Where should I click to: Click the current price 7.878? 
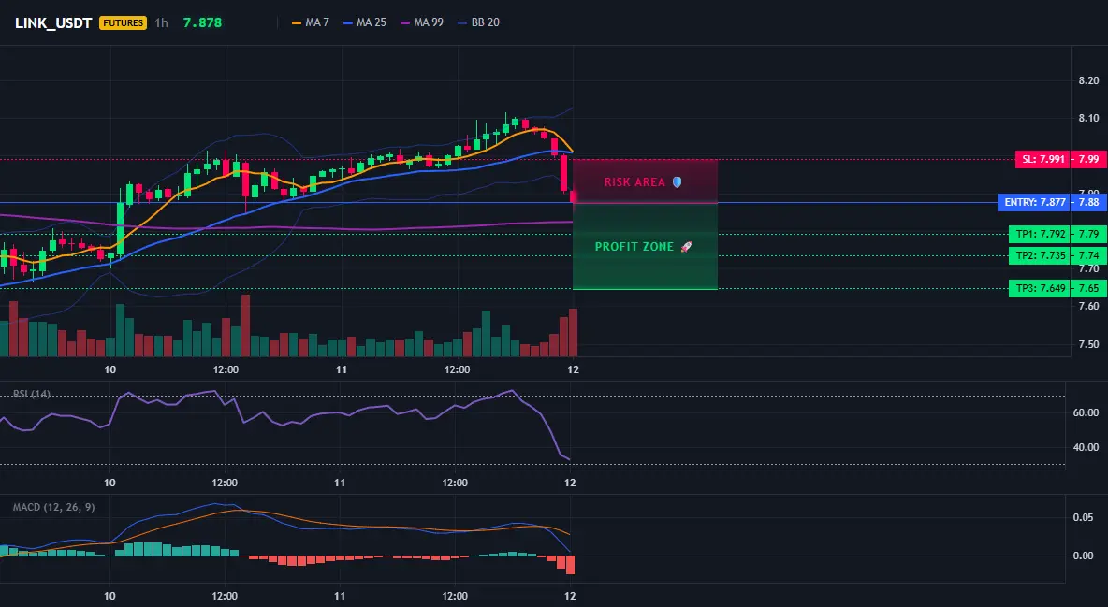click(202, 22)
